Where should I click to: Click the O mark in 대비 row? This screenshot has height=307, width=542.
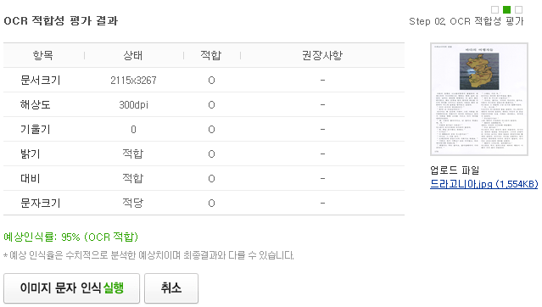211,179
